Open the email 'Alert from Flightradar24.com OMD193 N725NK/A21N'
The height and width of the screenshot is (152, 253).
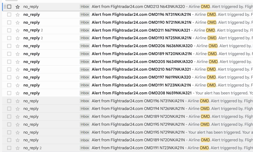pos(142,38)
